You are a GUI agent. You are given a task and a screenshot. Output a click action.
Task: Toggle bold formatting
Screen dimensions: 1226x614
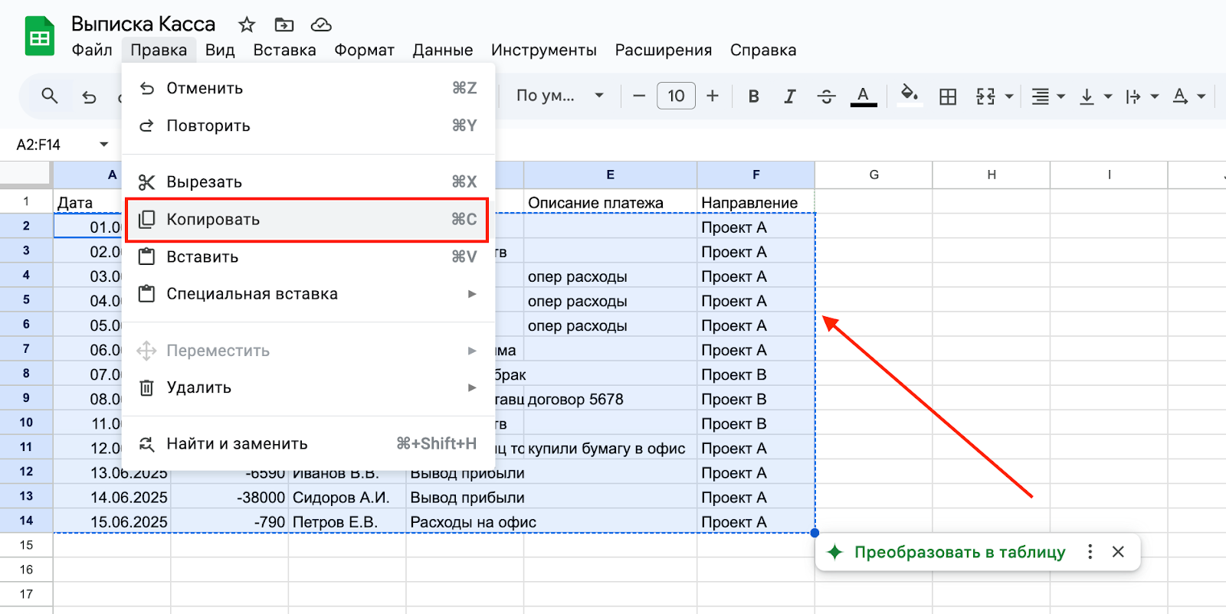click(754, 96)
